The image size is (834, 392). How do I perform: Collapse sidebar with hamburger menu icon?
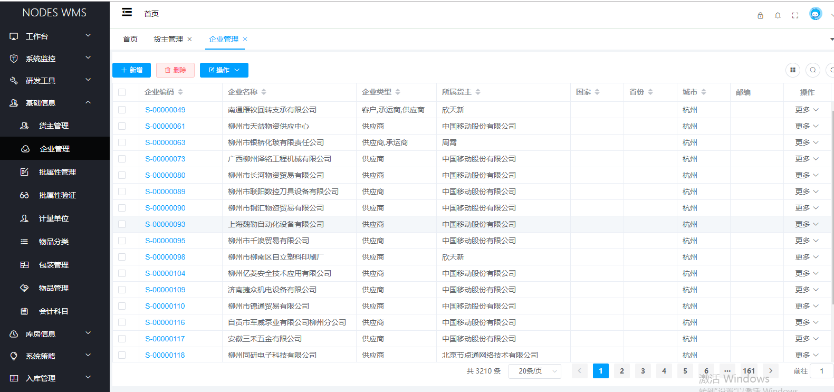tap(127, 12)
